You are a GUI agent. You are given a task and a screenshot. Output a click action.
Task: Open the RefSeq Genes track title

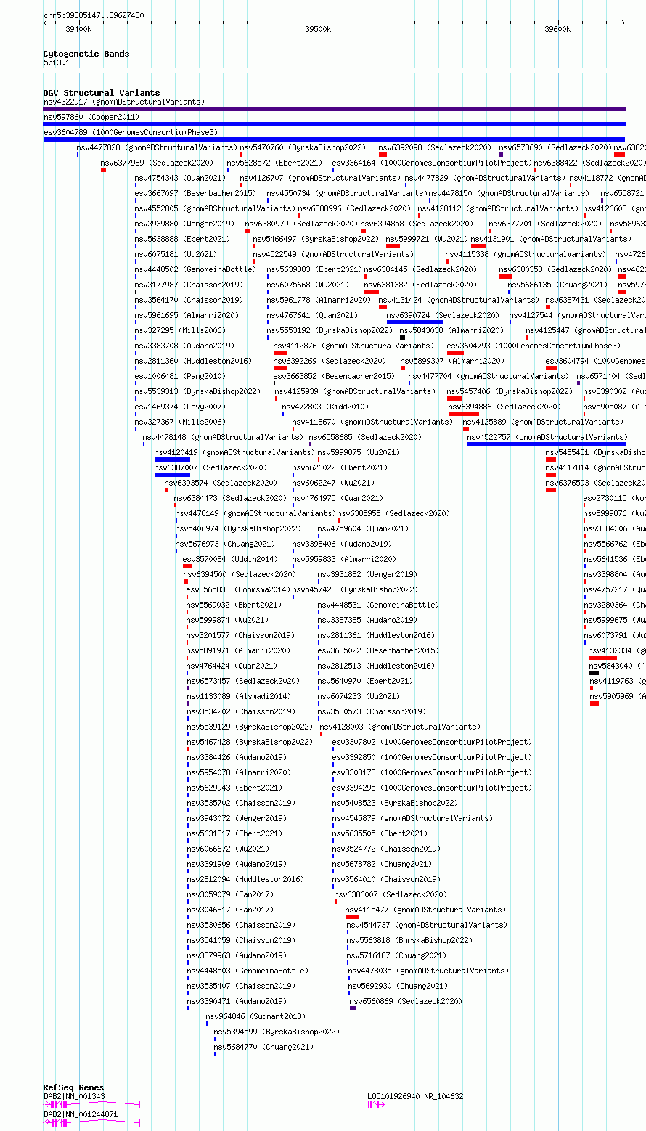coord(73,1087)
